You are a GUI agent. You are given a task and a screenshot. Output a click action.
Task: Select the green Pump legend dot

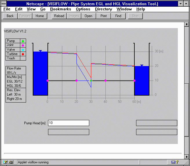pyautogui.click(x=23, y=41)
